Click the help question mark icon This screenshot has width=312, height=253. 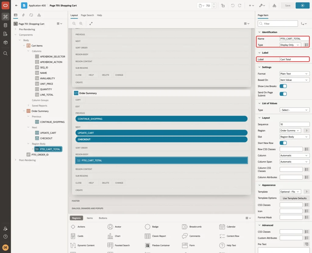(5, 237)
